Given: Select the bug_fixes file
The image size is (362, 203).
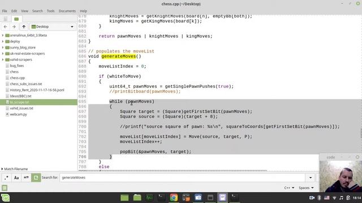Looking at the screenshot, I should pos(38,65).
